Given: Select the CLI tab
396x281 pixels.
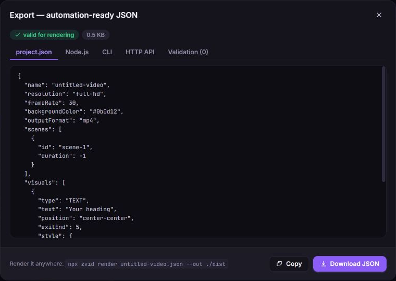Looking at the screenshot, I should pyautogui.click(x=107, y=52).
